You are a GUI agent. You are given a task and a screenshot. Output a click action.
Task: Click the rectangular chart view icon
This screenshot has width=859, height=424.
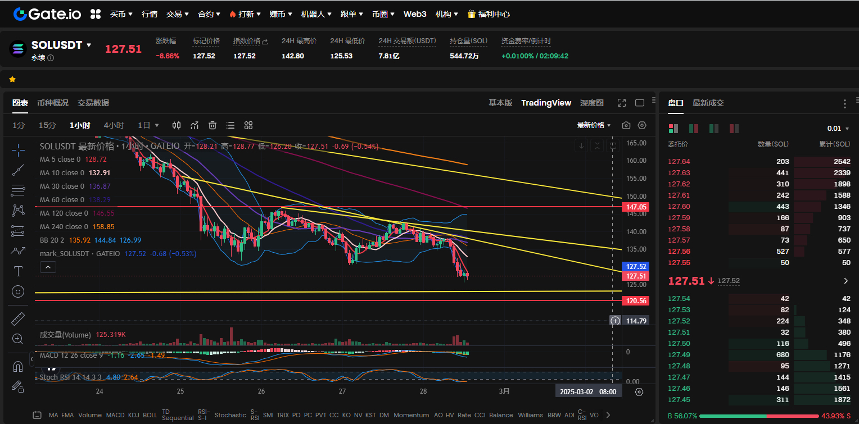tap(640, 103)
